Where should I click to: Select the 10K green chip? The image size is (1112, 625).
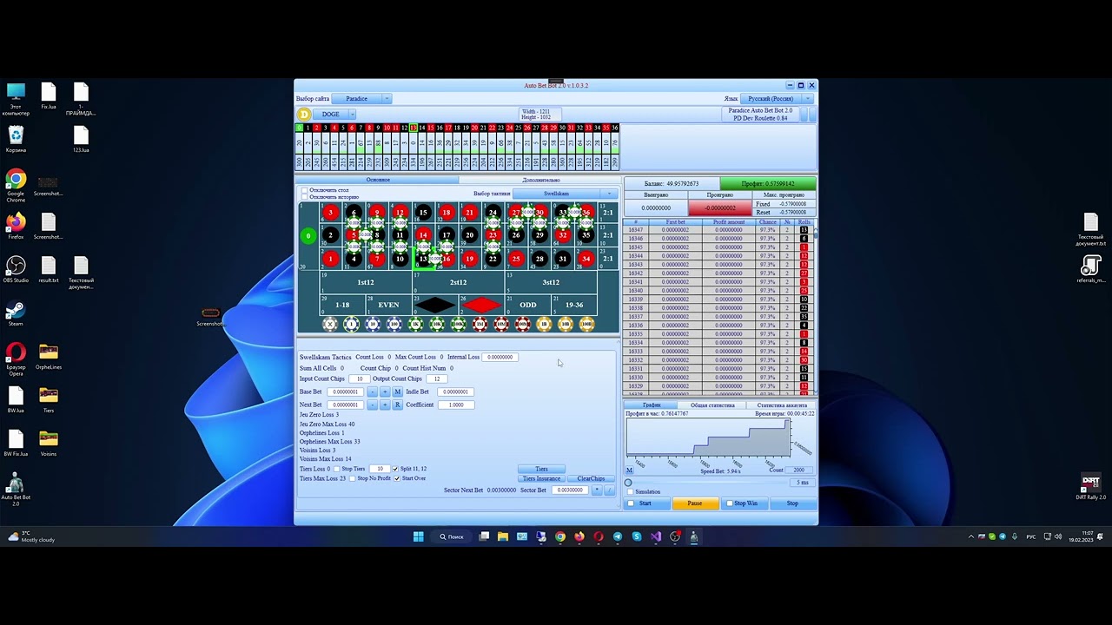pyautogui.click(x=437, y=325)
